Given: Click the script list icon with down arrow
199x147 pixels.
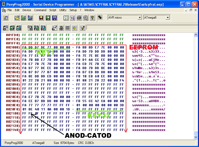Looking at the screenshot, I should pos(72,18).
